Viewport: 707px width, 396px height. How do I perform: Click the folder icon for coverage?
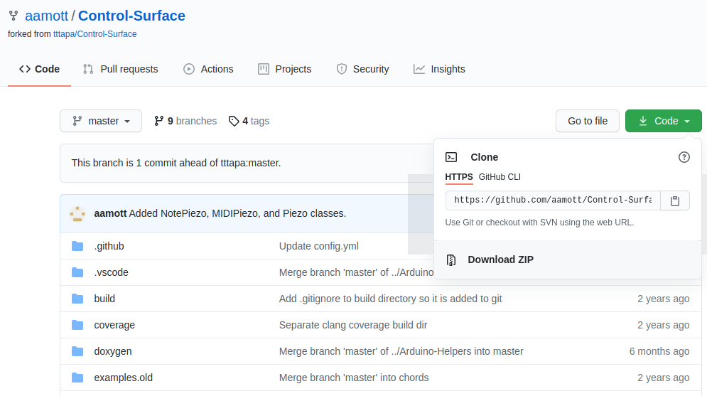coord(77,325)
